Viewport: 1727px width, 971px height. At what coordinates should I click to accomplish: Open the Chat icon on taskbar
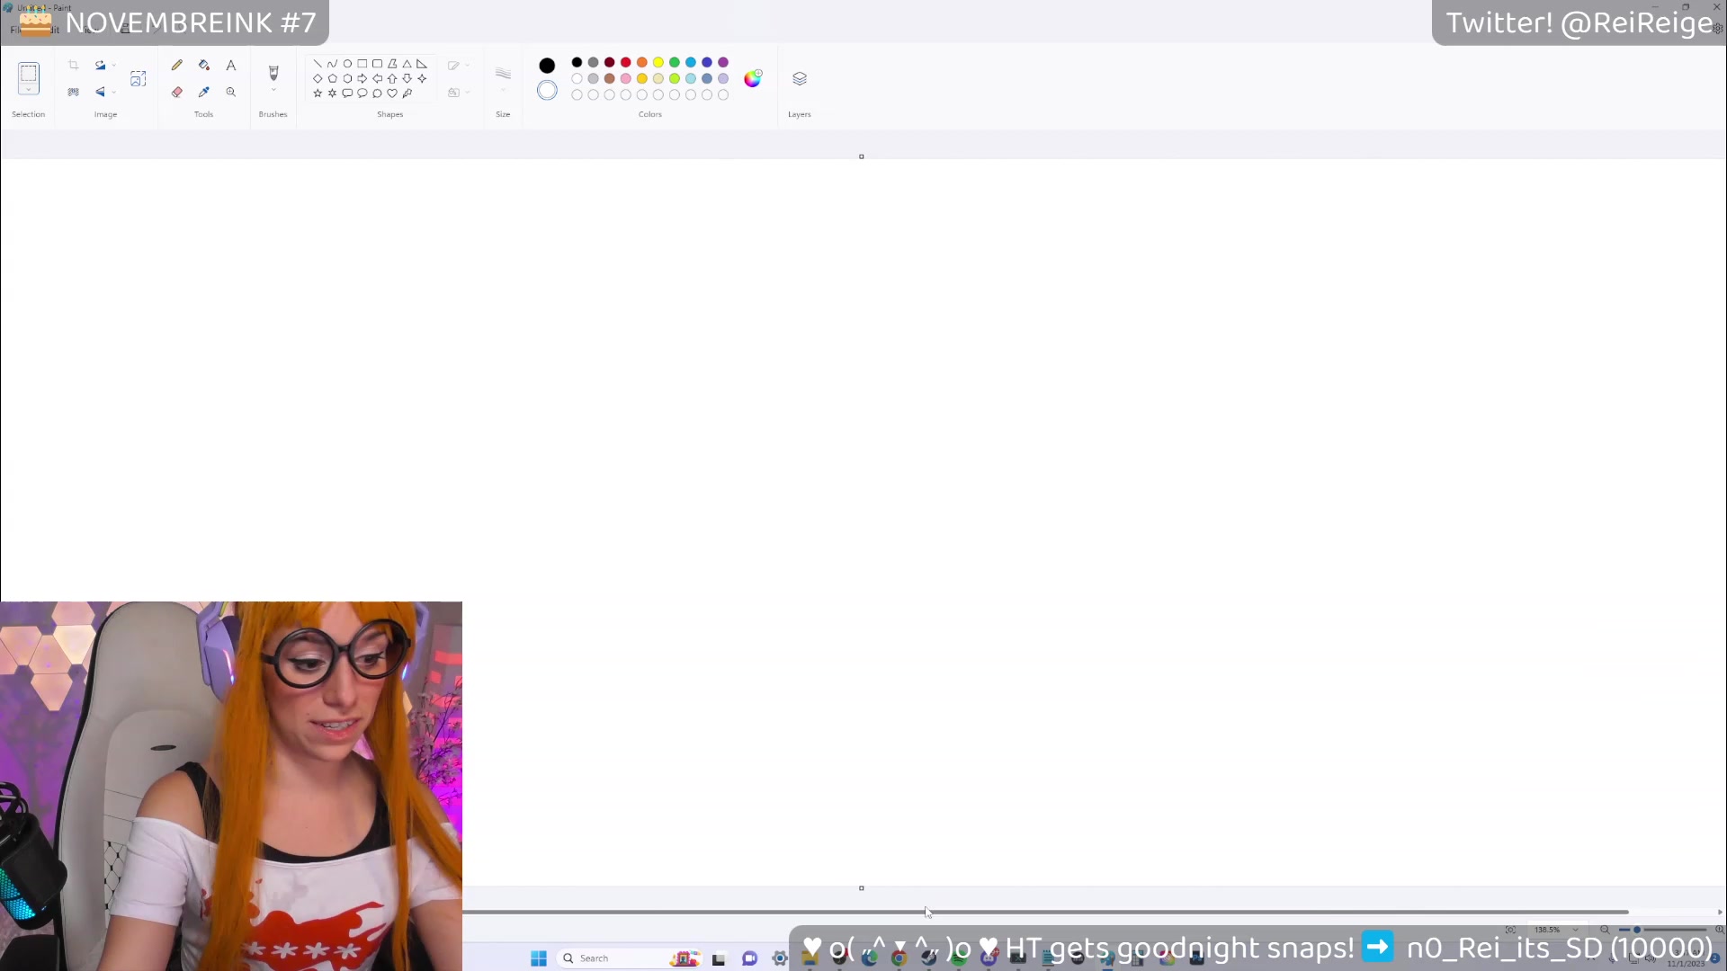[x=750, y=959]
